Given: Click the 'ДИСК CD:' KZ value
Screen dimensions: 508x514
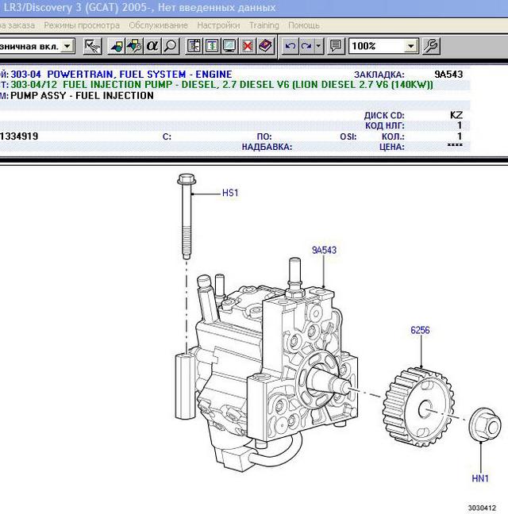Looking at the screenshot, I should click(456, 115).
